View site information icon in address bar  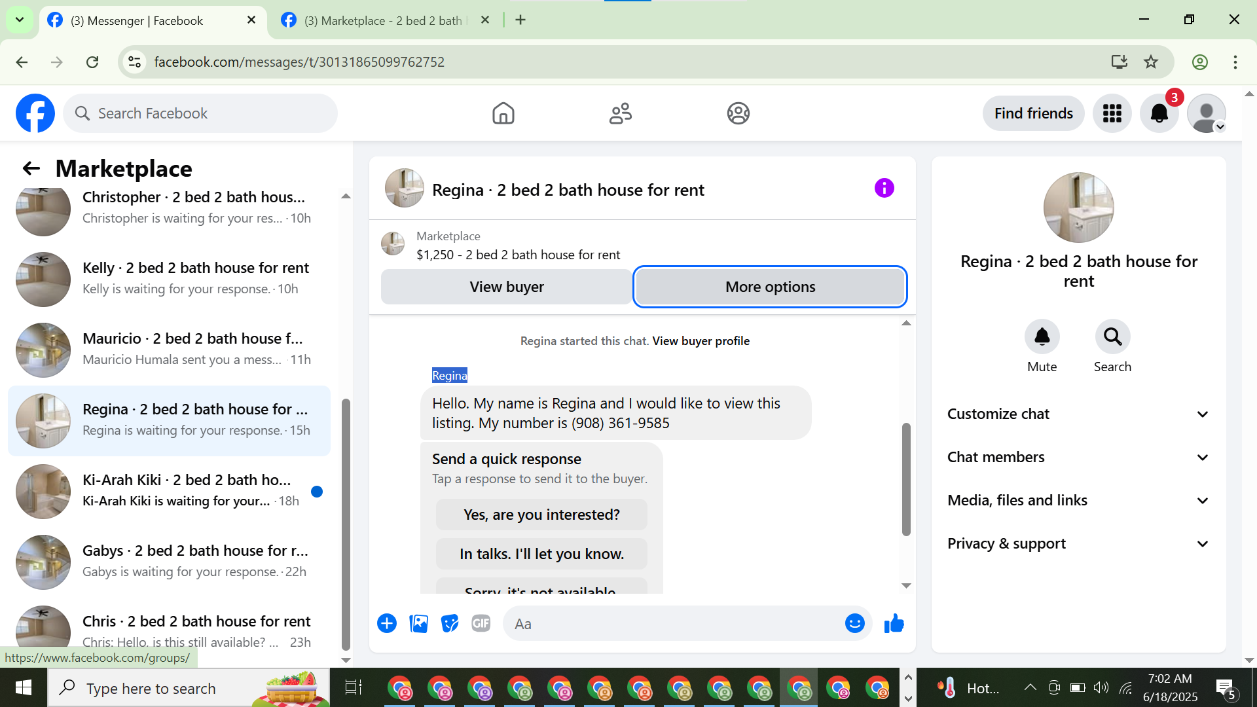(x=134, y=62)
